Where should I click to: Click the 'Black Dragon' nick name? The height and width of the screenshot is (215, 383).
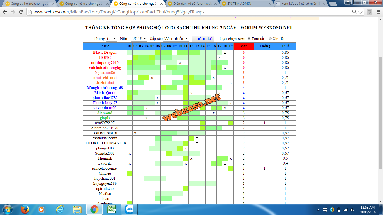coord(105,52)
